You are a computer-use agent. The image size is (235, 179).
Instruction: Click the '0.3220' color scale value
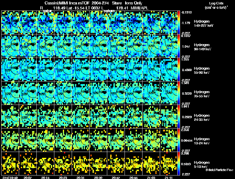[187, 93]
